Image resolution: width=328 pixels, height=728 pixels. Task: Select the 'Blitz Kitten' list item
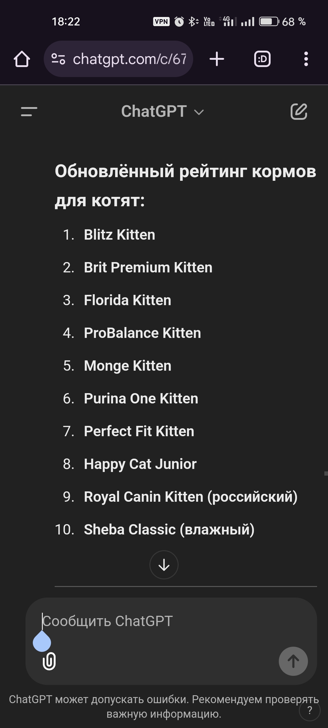click(119, 235)
